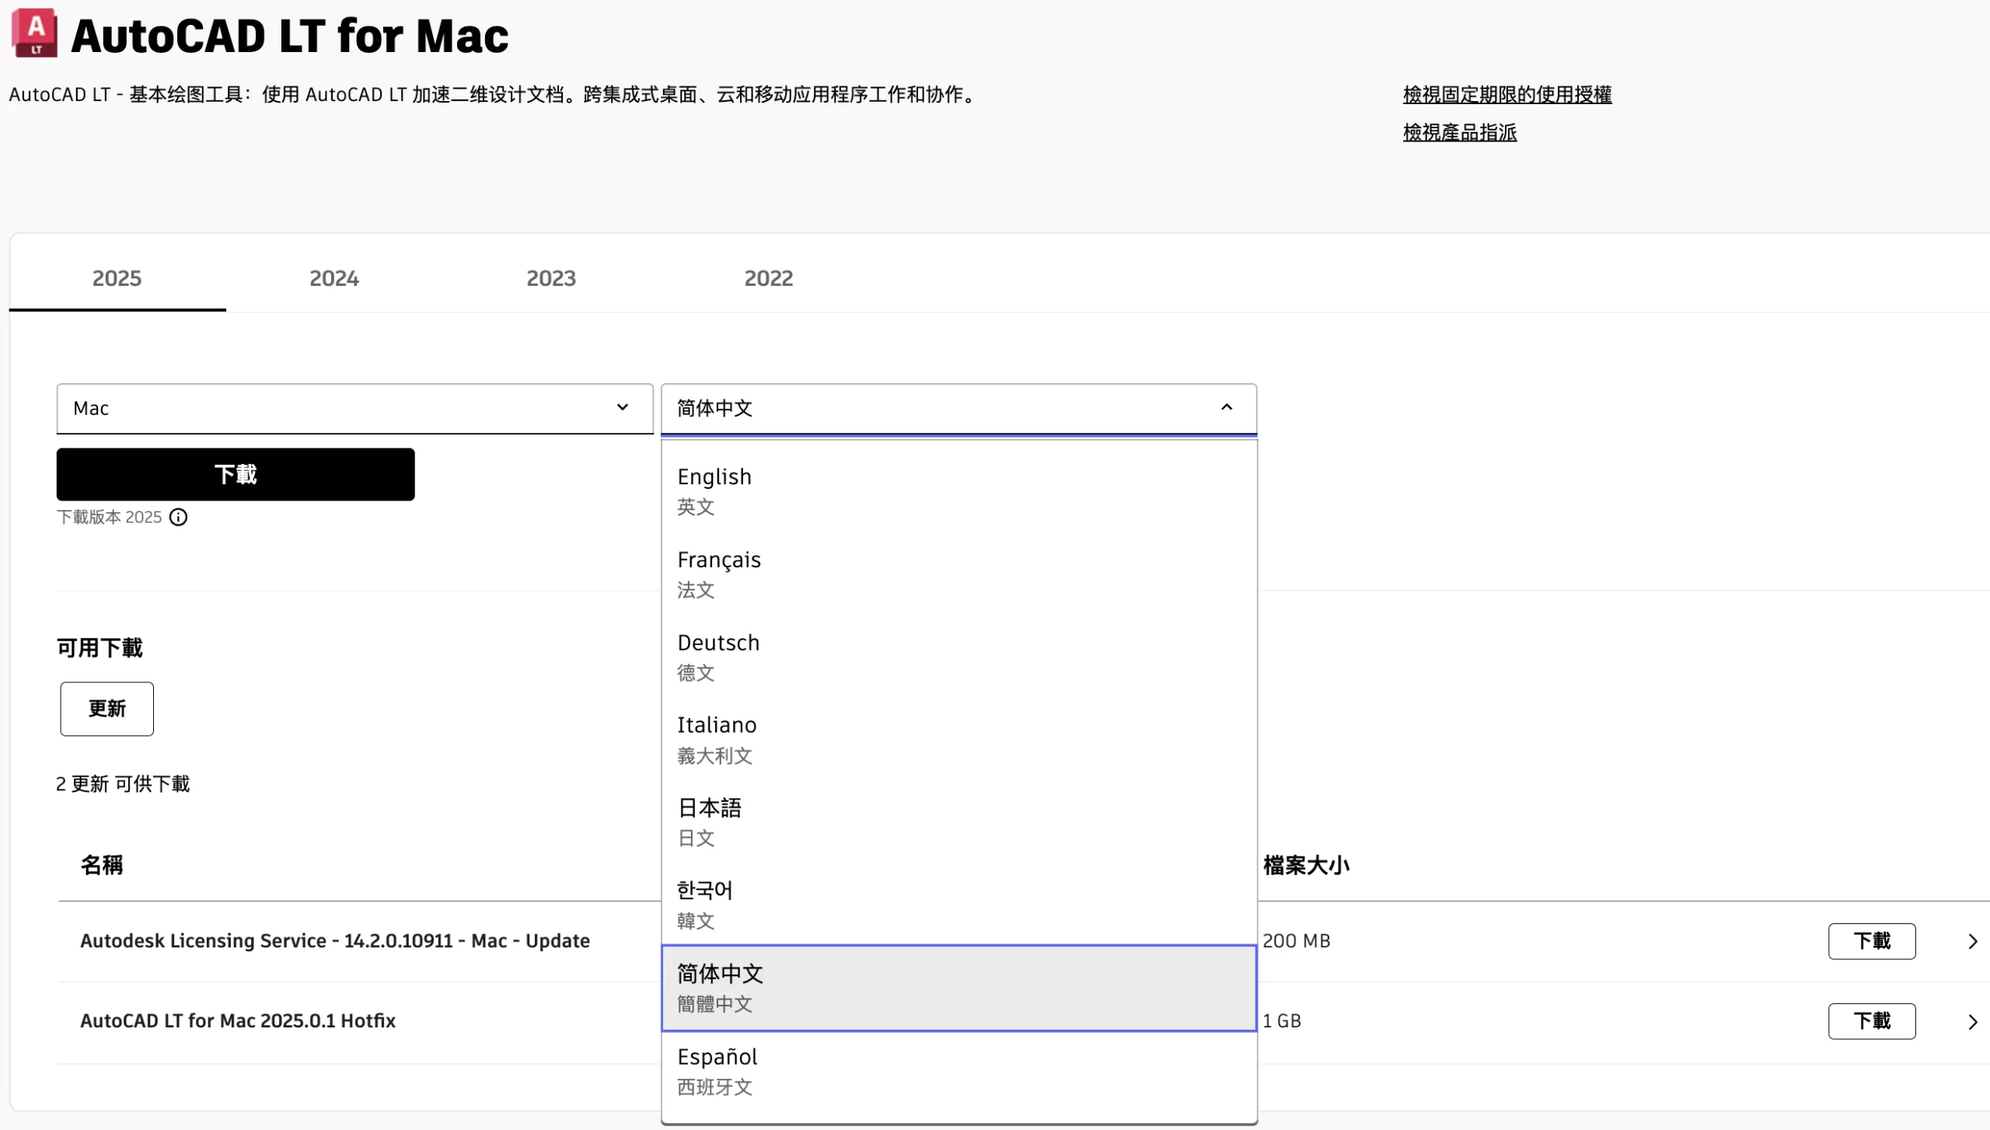
Task: Switch to the 2024 version tab
Action: pyautogui.click(x=333, y=278)
